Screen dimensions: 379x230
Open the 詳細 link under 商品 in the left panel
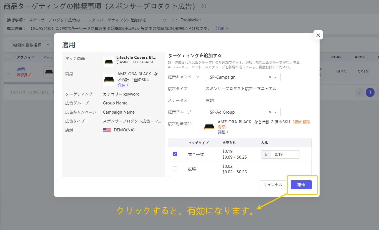tap(123, 85)
